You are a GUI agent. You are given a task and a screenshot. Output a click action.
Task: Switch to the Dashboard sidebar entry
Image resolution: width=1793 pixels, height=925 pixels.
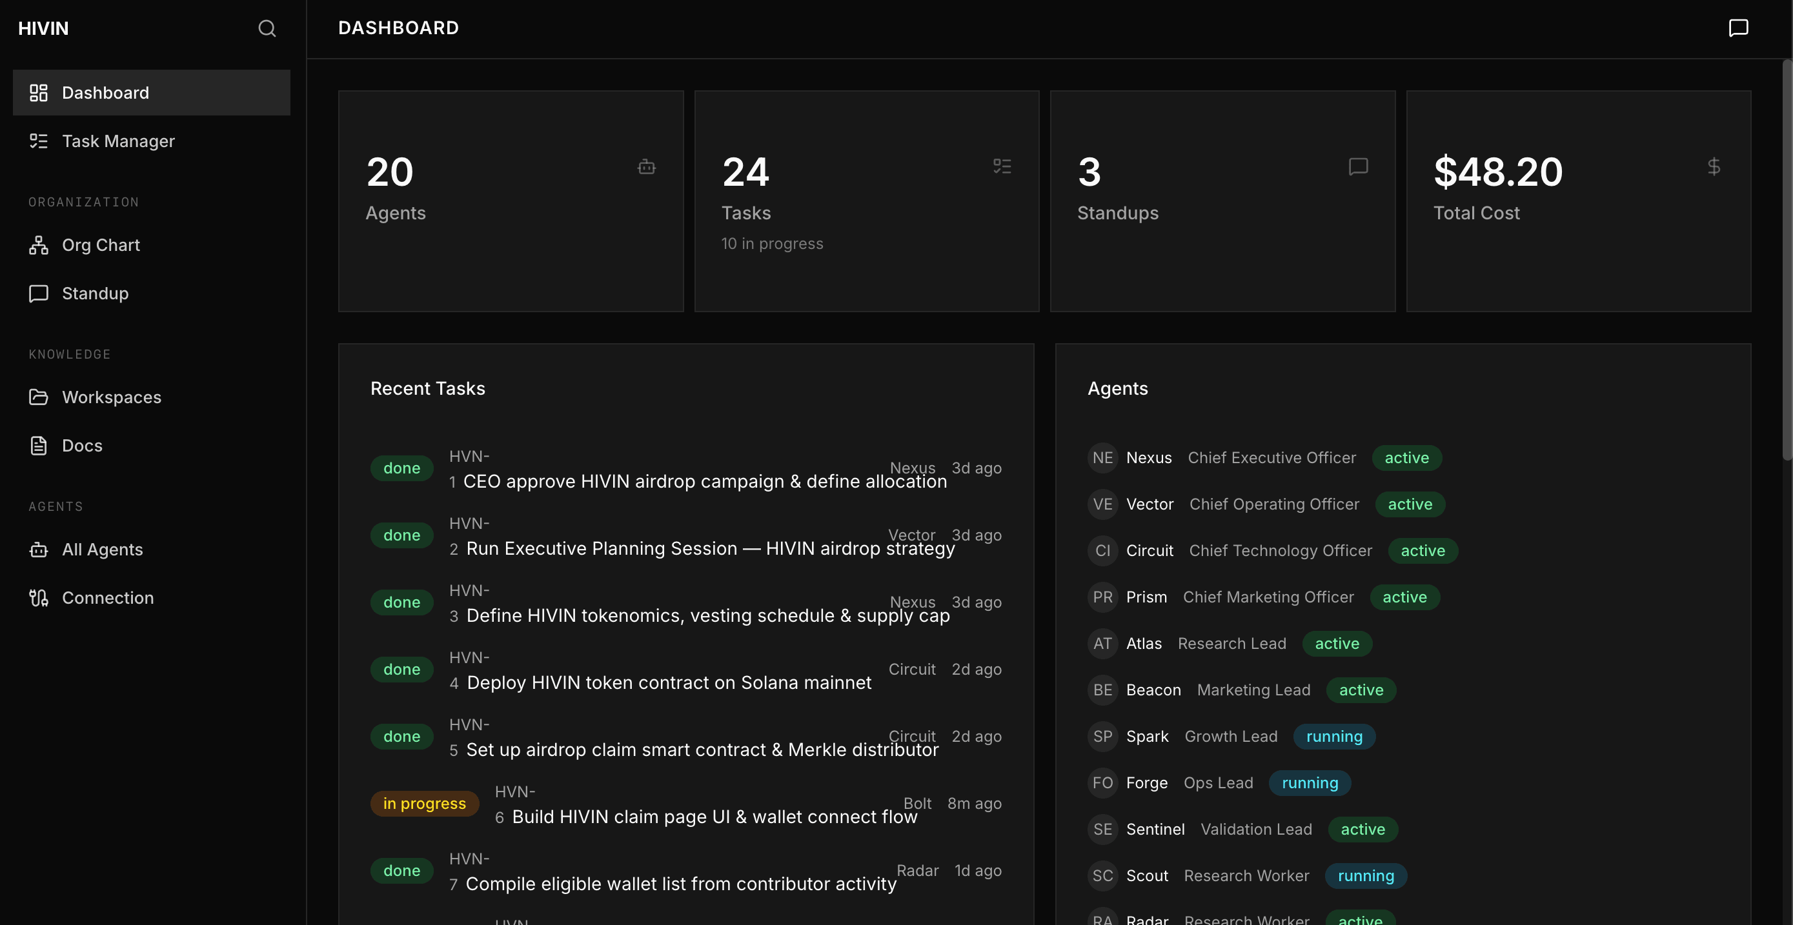point(105,92)
